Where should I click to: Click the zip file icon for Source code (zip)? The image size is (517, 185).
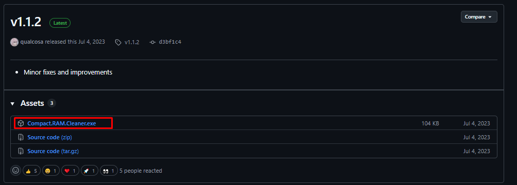point(21,137)
